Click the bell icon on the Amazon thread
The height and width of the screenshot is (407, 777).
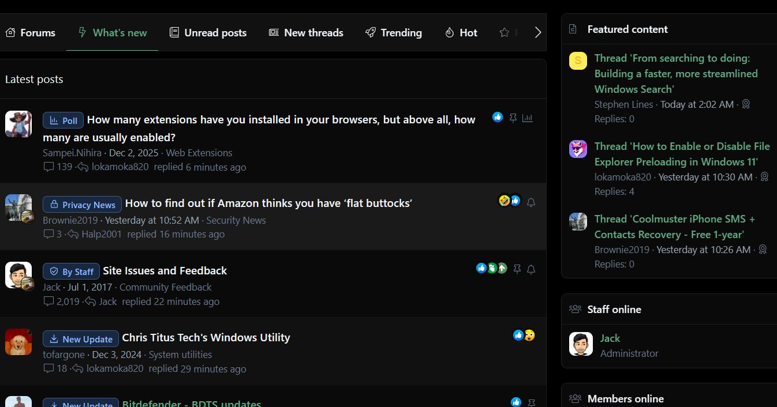pyautogui.click(x=531, y=202)
